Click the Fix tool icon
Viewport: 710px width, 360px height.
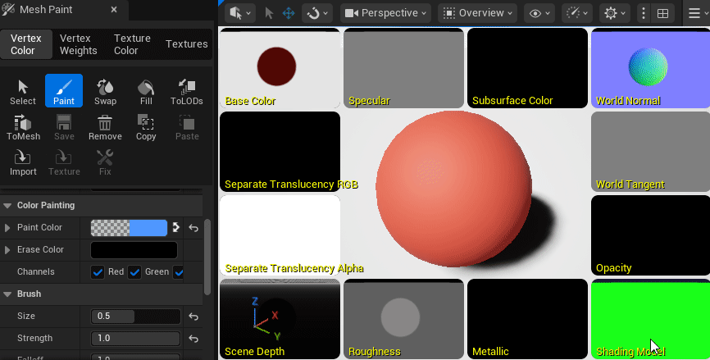[105, 162]
